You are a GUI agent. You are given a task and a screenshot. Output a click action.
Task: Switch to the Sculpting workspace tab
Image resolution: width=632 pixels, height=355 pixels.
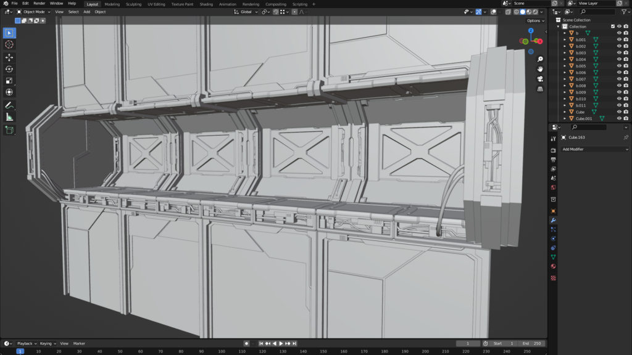[x=133, y=4]
